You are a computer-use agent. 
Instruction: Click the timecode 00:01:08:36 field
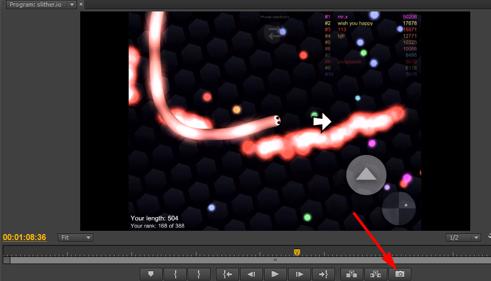(x=25, y=237)
